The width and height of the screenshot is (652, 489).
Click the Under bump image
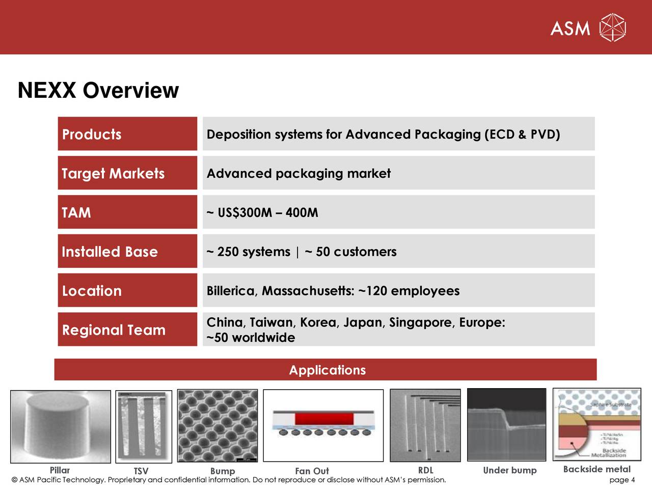tap(507, 425)
